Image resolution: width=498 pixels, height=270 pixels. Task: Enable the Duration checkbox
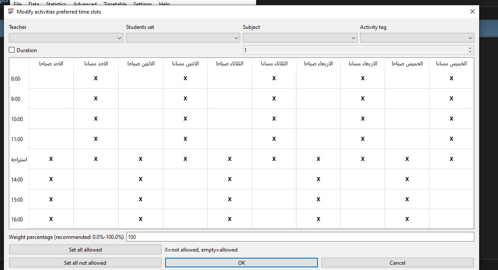[x=12, y=50]
